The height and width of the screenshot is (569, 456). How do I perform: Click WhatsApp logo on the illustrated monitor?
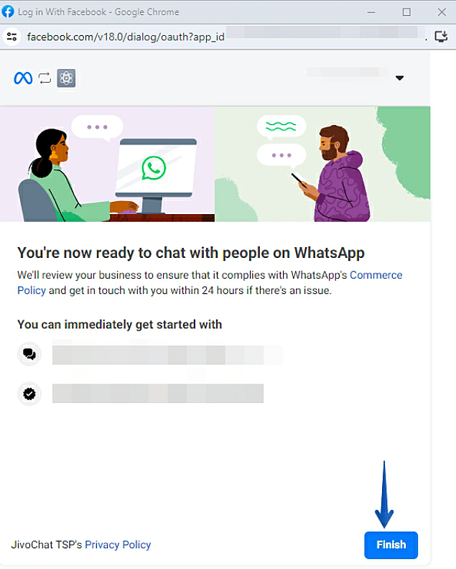point(154,168)
